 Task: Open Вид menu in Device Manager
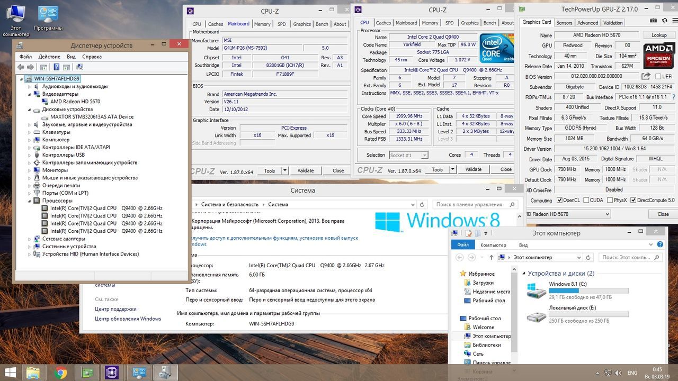[71, 57]
